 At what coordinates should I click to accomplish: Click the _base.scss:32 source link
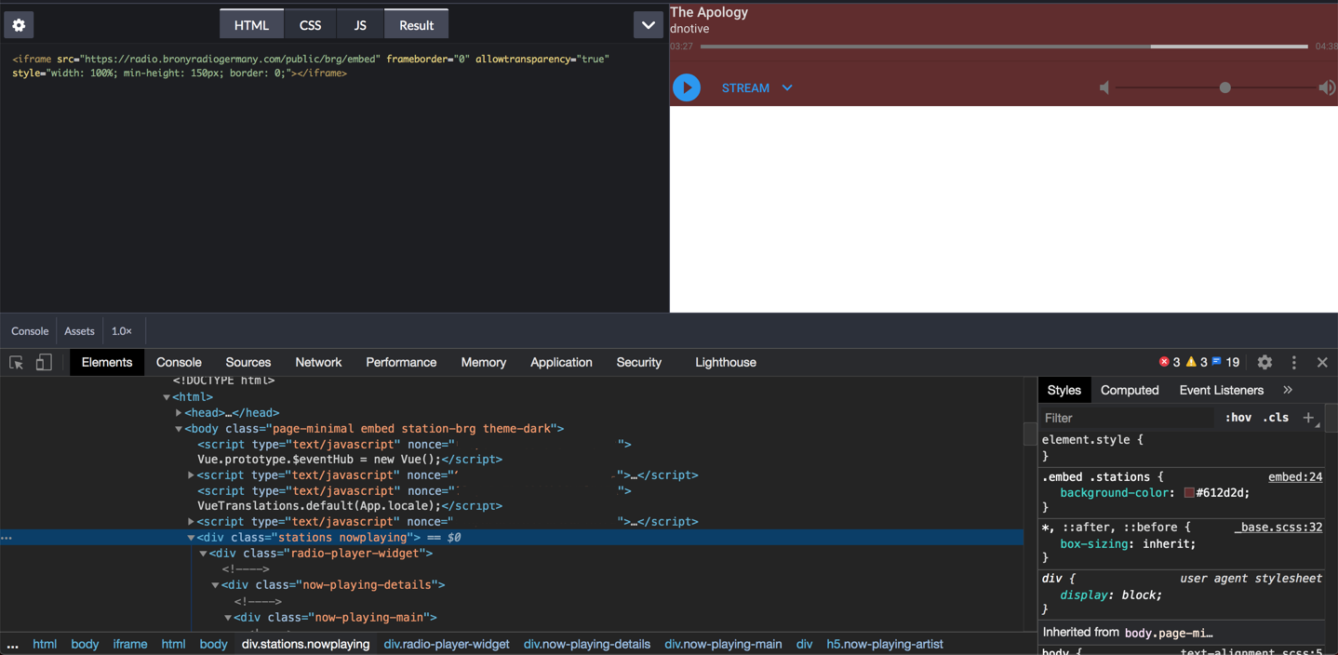pos(1278,527)
